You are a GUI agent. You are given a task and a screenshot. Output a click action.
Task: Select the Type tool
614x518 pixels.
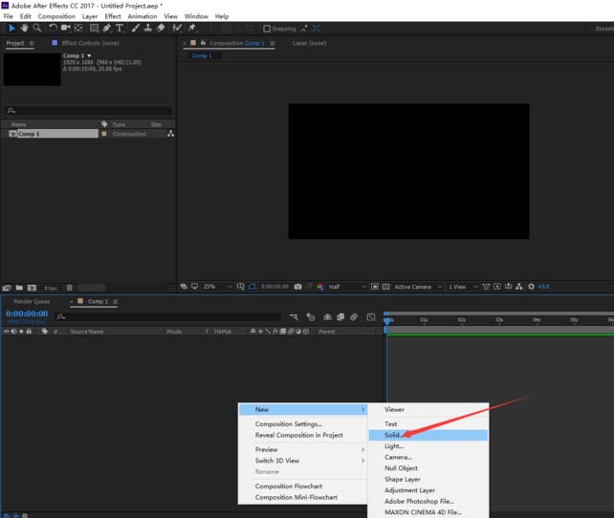coord(120,29)
